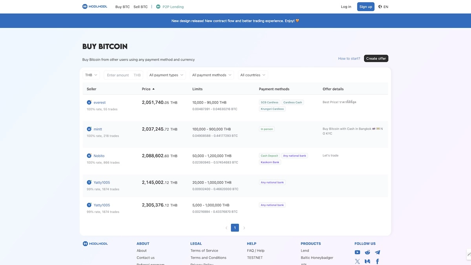471x265 pixels.
Task: Open the footer About link
Action: click(x=142, y=250)
